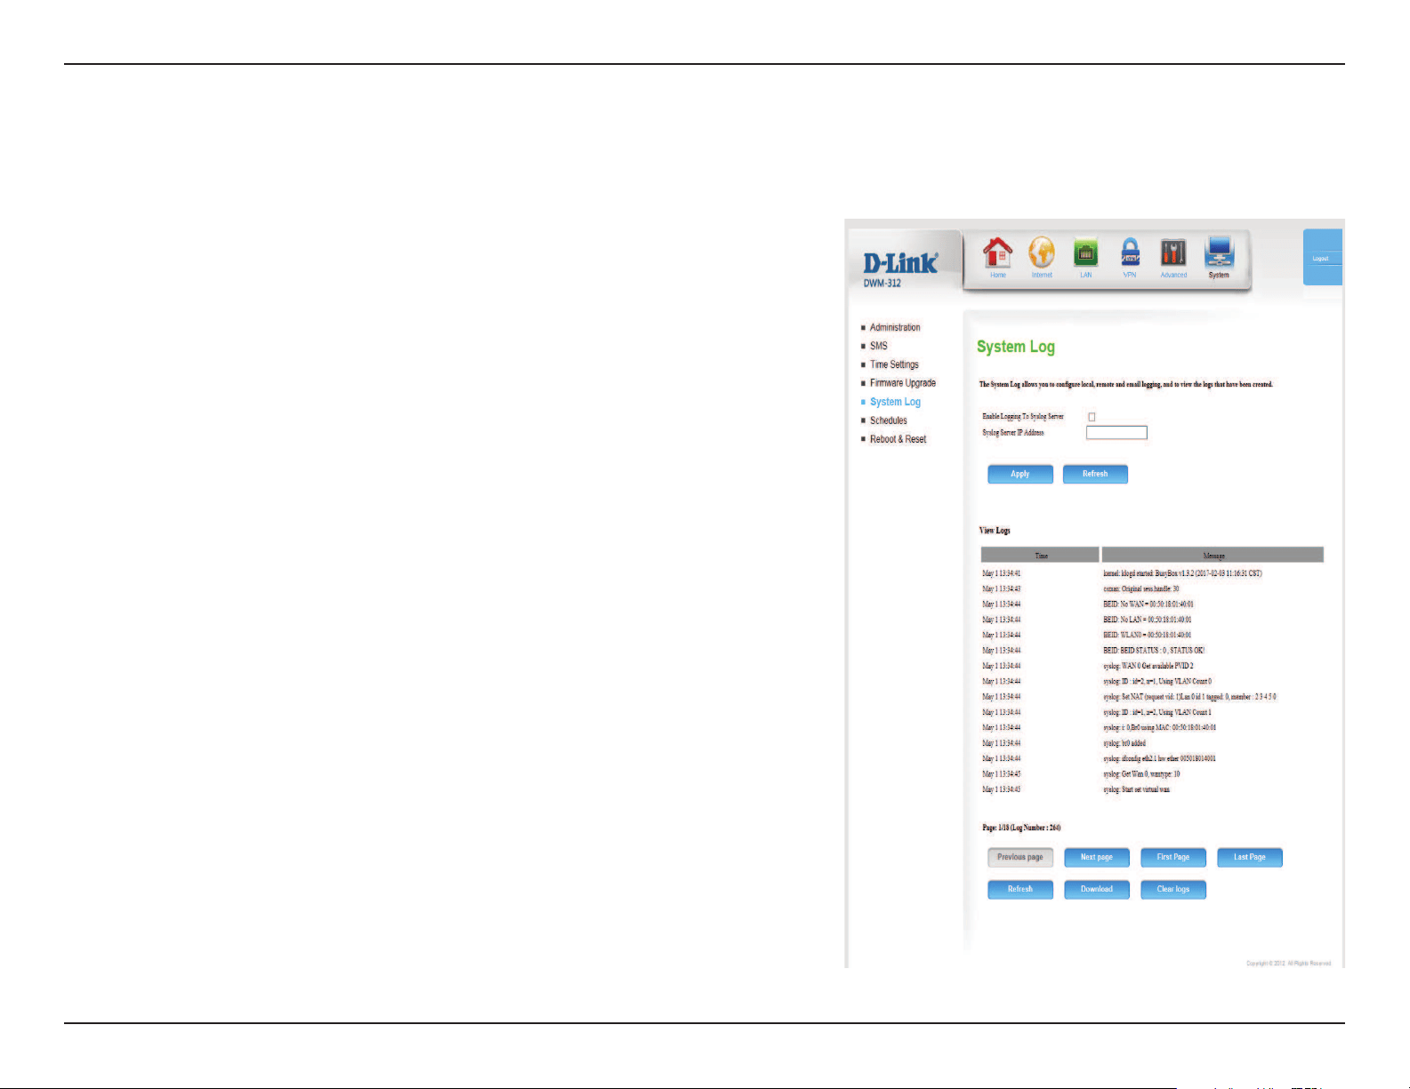
Task: Open the VPN padlock icon
Action: tap(1130, 255)
